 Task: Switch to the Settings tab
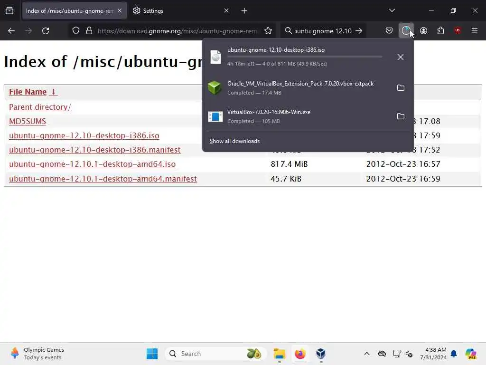180,11
